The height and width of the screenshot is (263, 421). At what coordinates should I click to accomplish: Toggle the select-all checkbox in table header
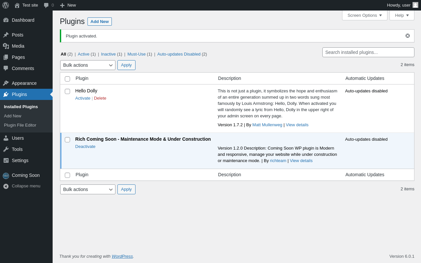click(x=67, y=79)
